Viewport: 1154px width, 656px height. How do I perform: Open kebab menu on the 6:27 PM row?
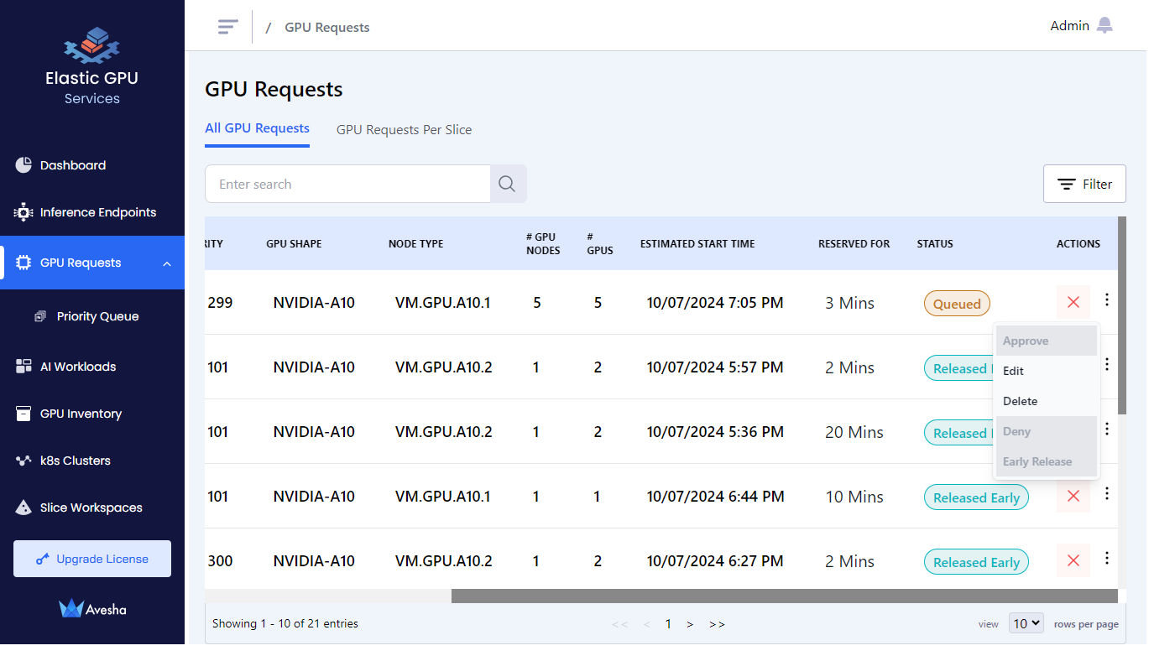pos(1107,558)
